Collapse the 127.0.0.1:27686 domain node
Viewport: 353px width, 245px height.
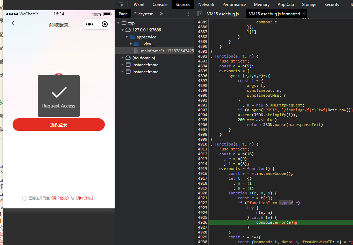[x=122, y=30]
